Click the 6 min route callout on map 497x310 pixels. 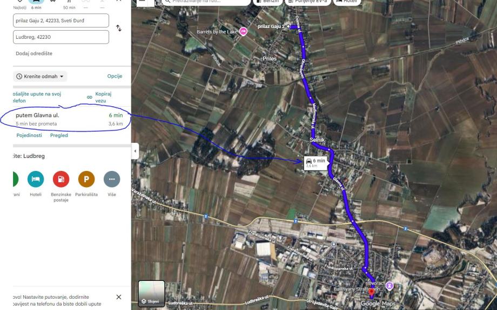[315, 163]
